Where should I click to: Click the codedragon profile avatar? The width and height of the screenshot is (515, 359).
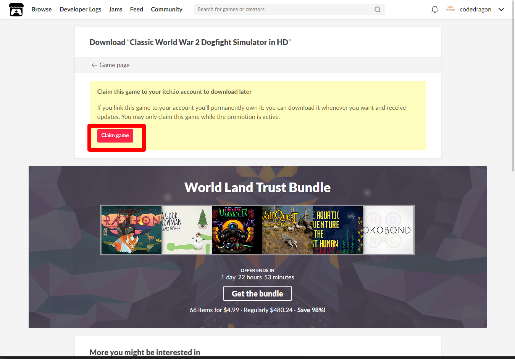450,9
